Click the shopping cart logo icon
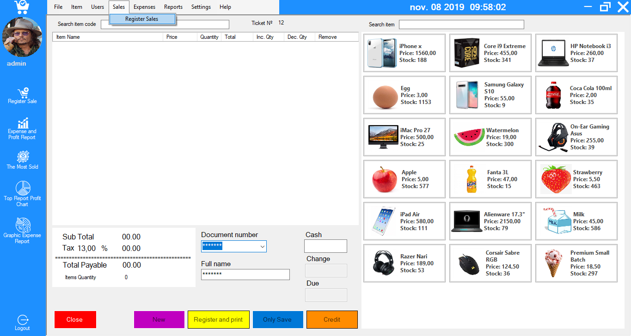The height and width of the screenshot is (336, 631). [x=22, y=7]
